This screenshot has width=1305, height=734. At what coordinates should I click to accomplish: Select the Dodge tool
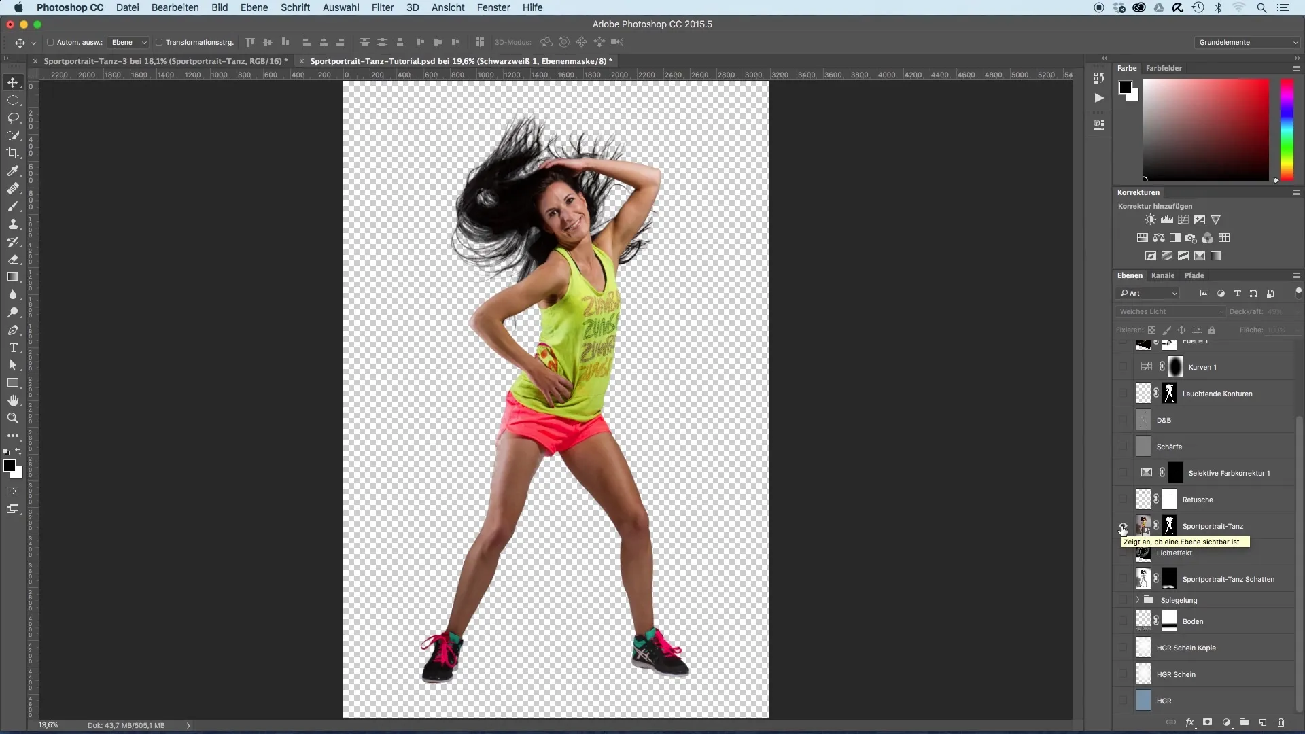(13, 312)
